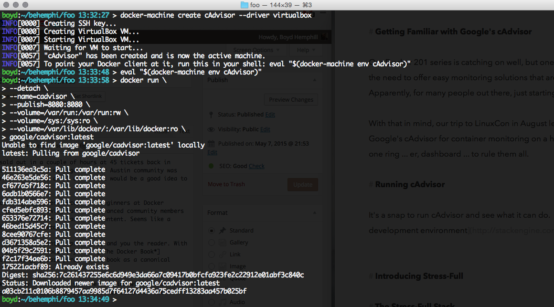Open the Help dropdown in WordPress
The image size is (554, 307).
click(306, 50)
